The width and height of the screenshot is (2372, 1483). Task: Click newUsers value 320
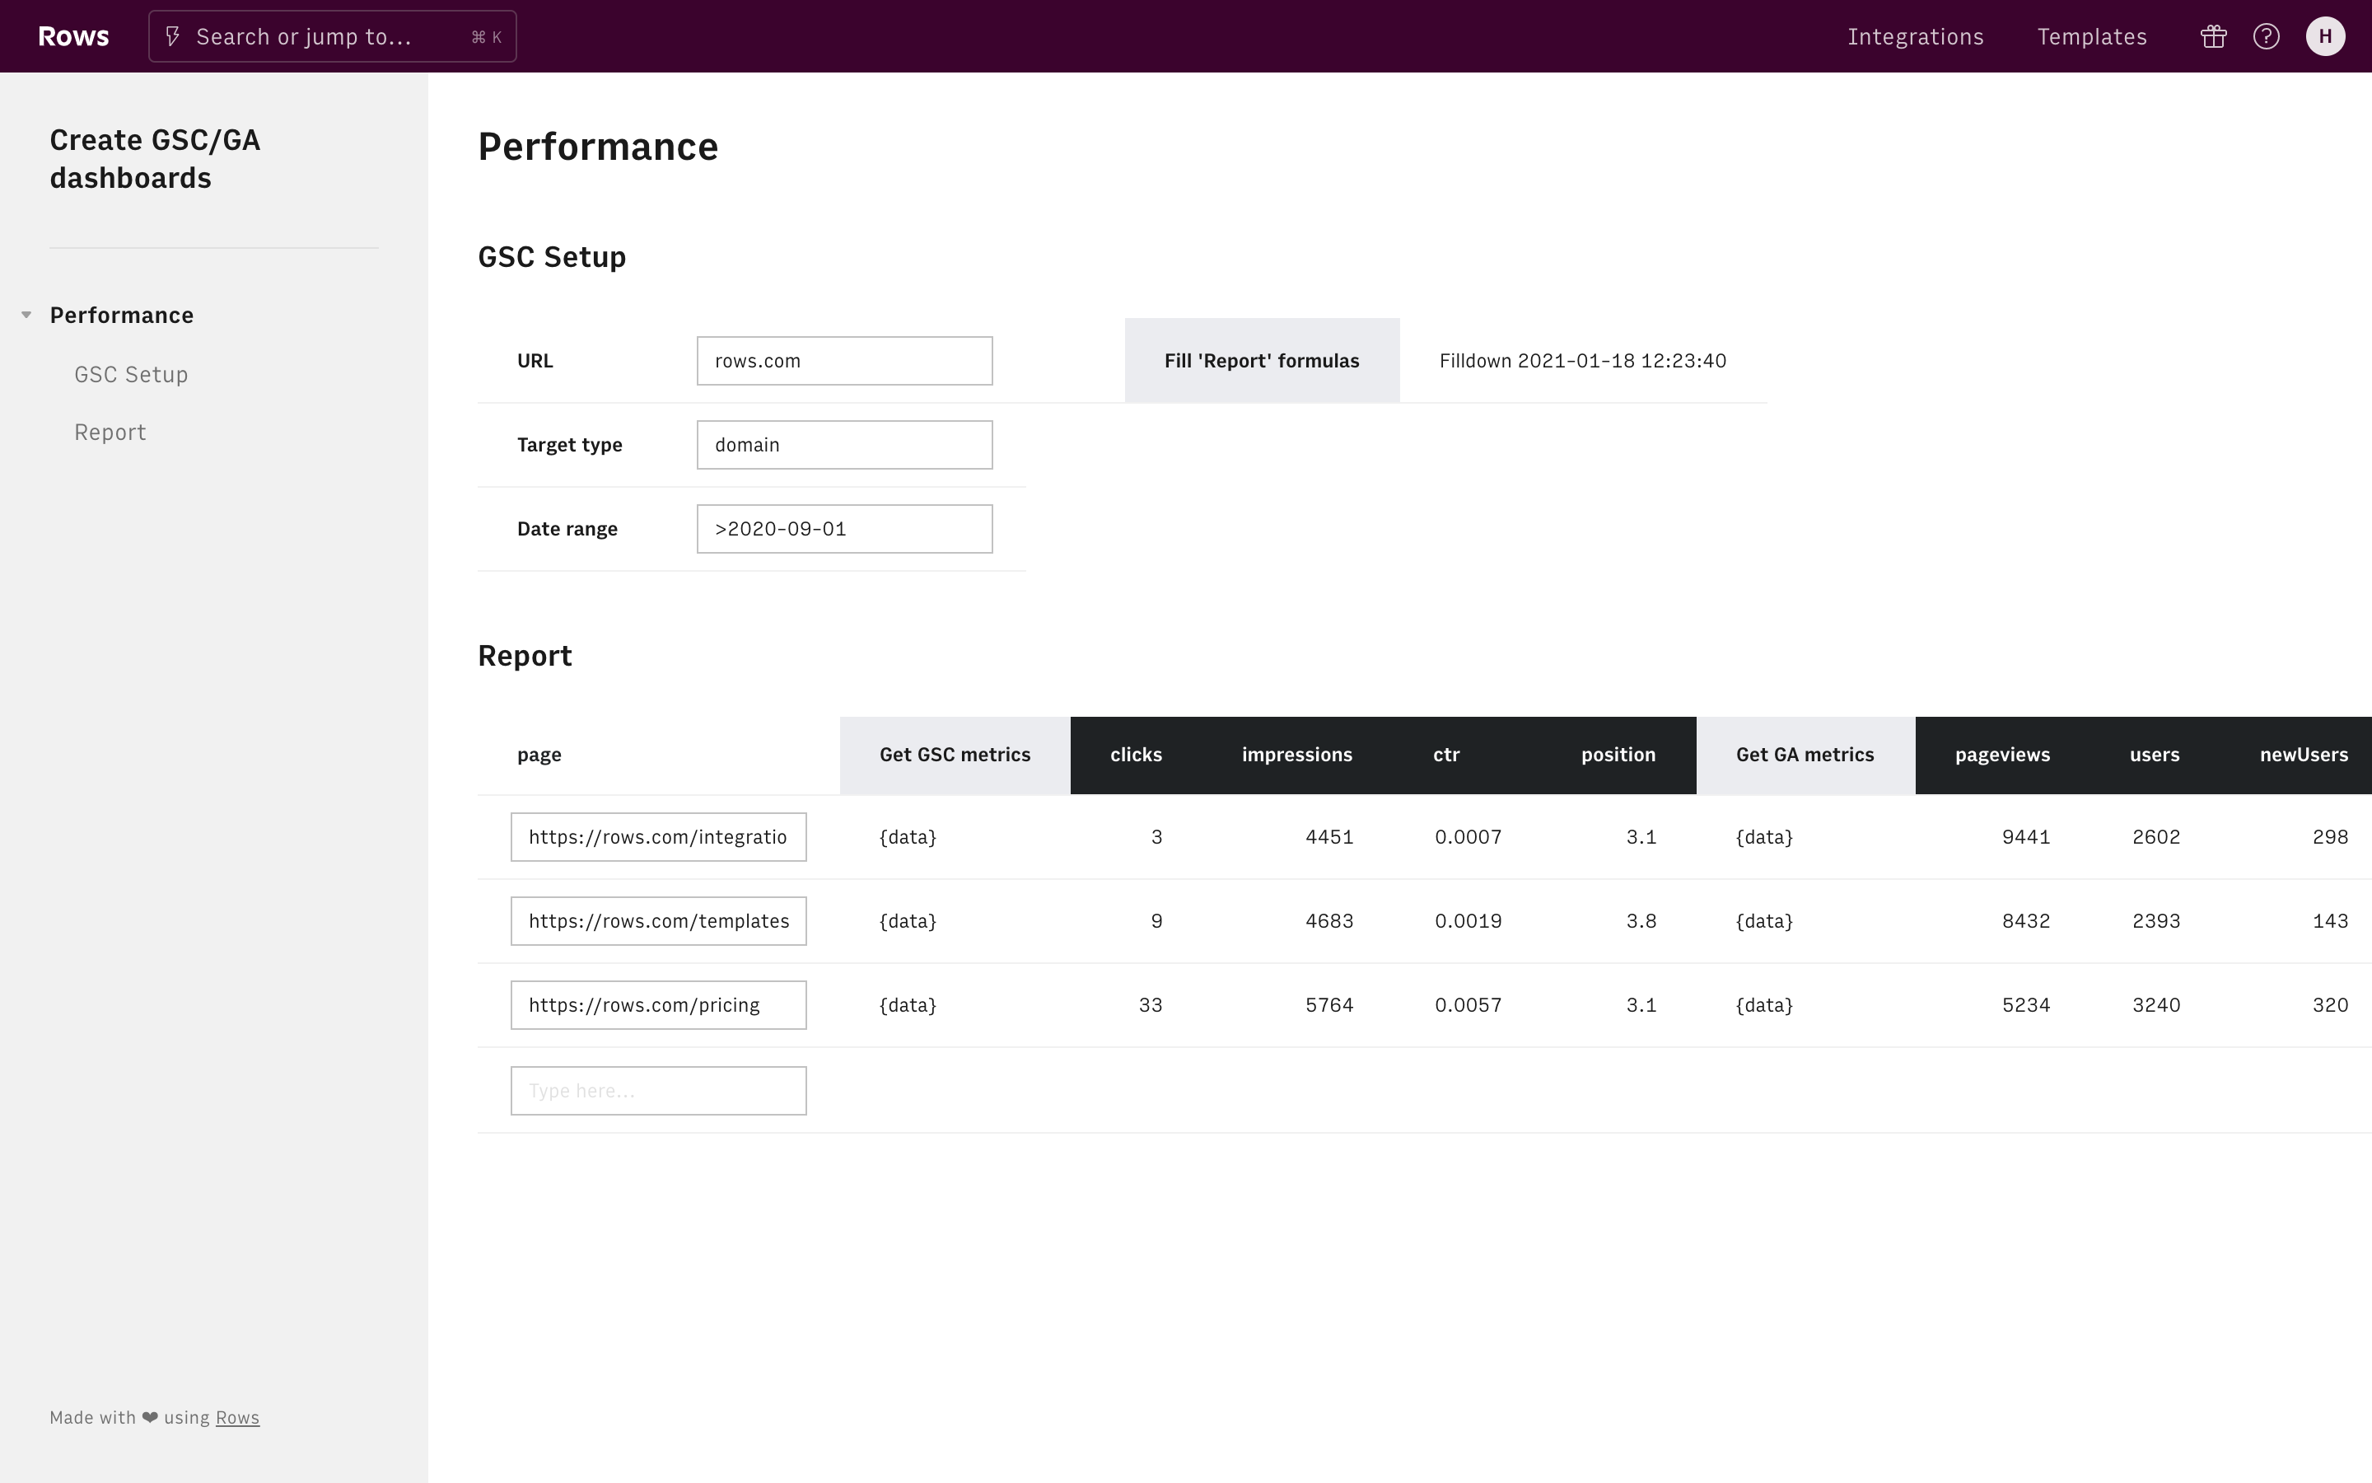coord(2330,1005)
